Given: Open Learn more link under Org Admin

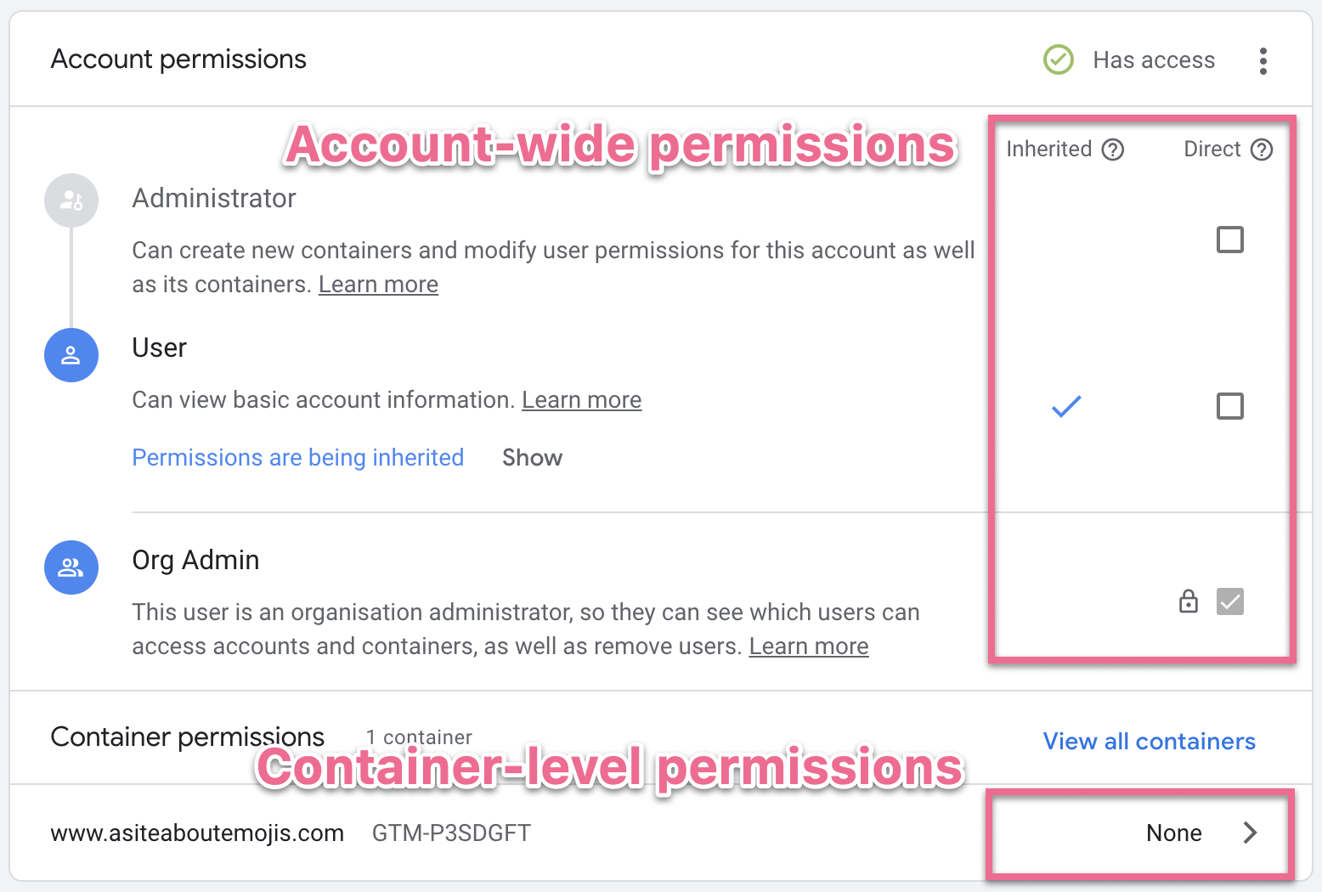Looking at the screenshot, I should coord(808,646).
